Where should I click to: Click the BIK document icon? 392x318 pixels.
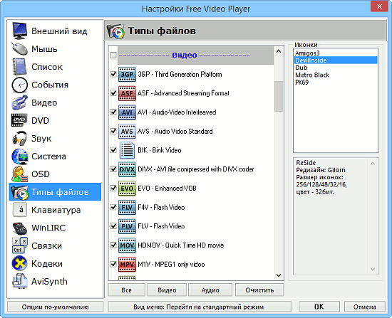tap(127, 150)
